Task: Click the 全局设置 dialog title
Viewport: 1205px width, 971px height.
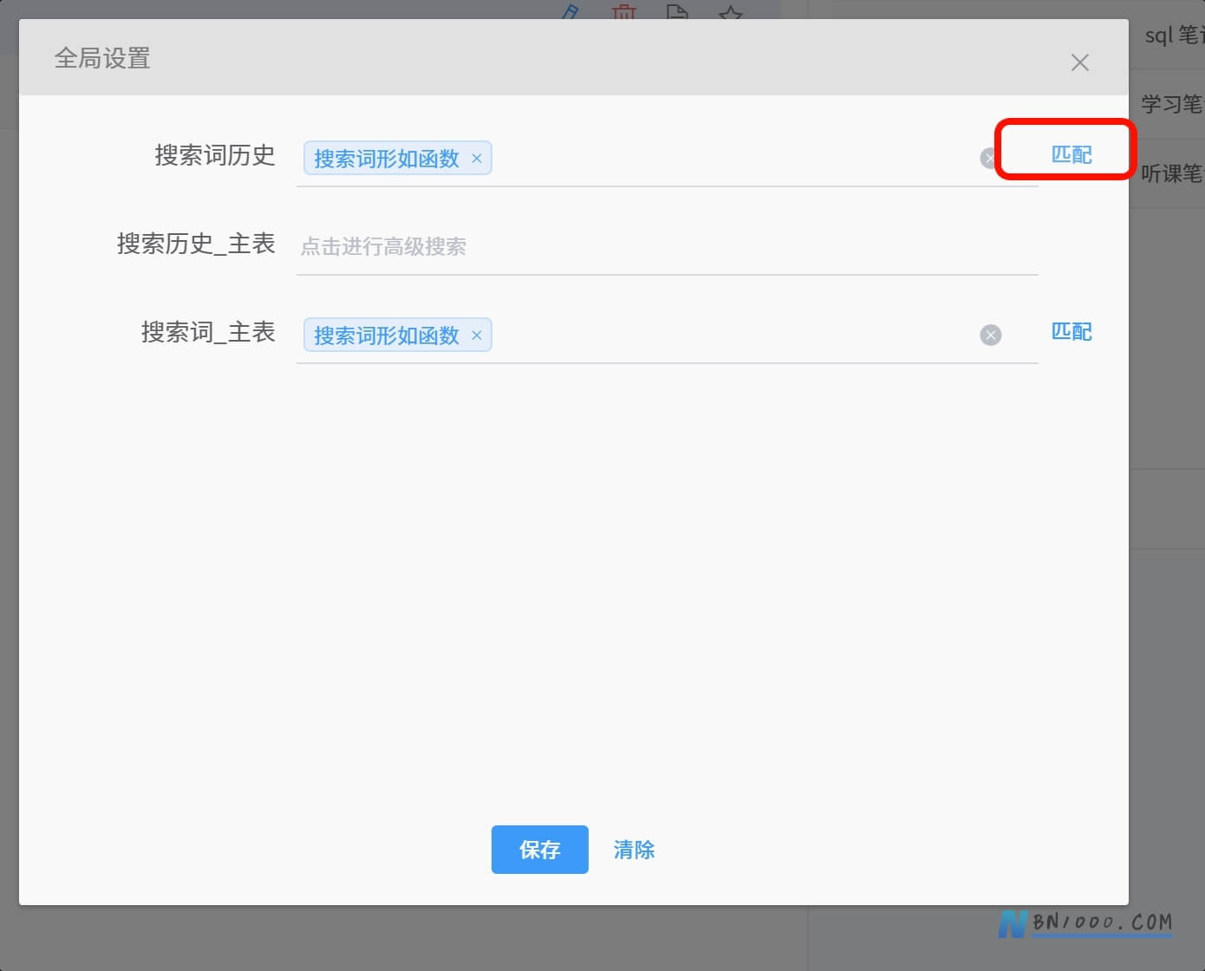Action: (102, 58)
